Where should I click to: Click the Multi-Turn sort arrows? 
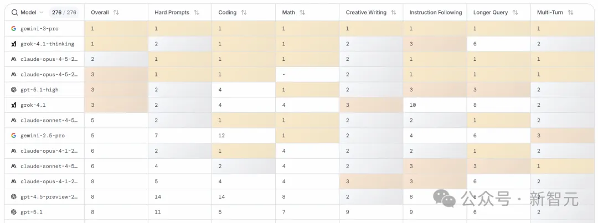(x=570, y=12)
